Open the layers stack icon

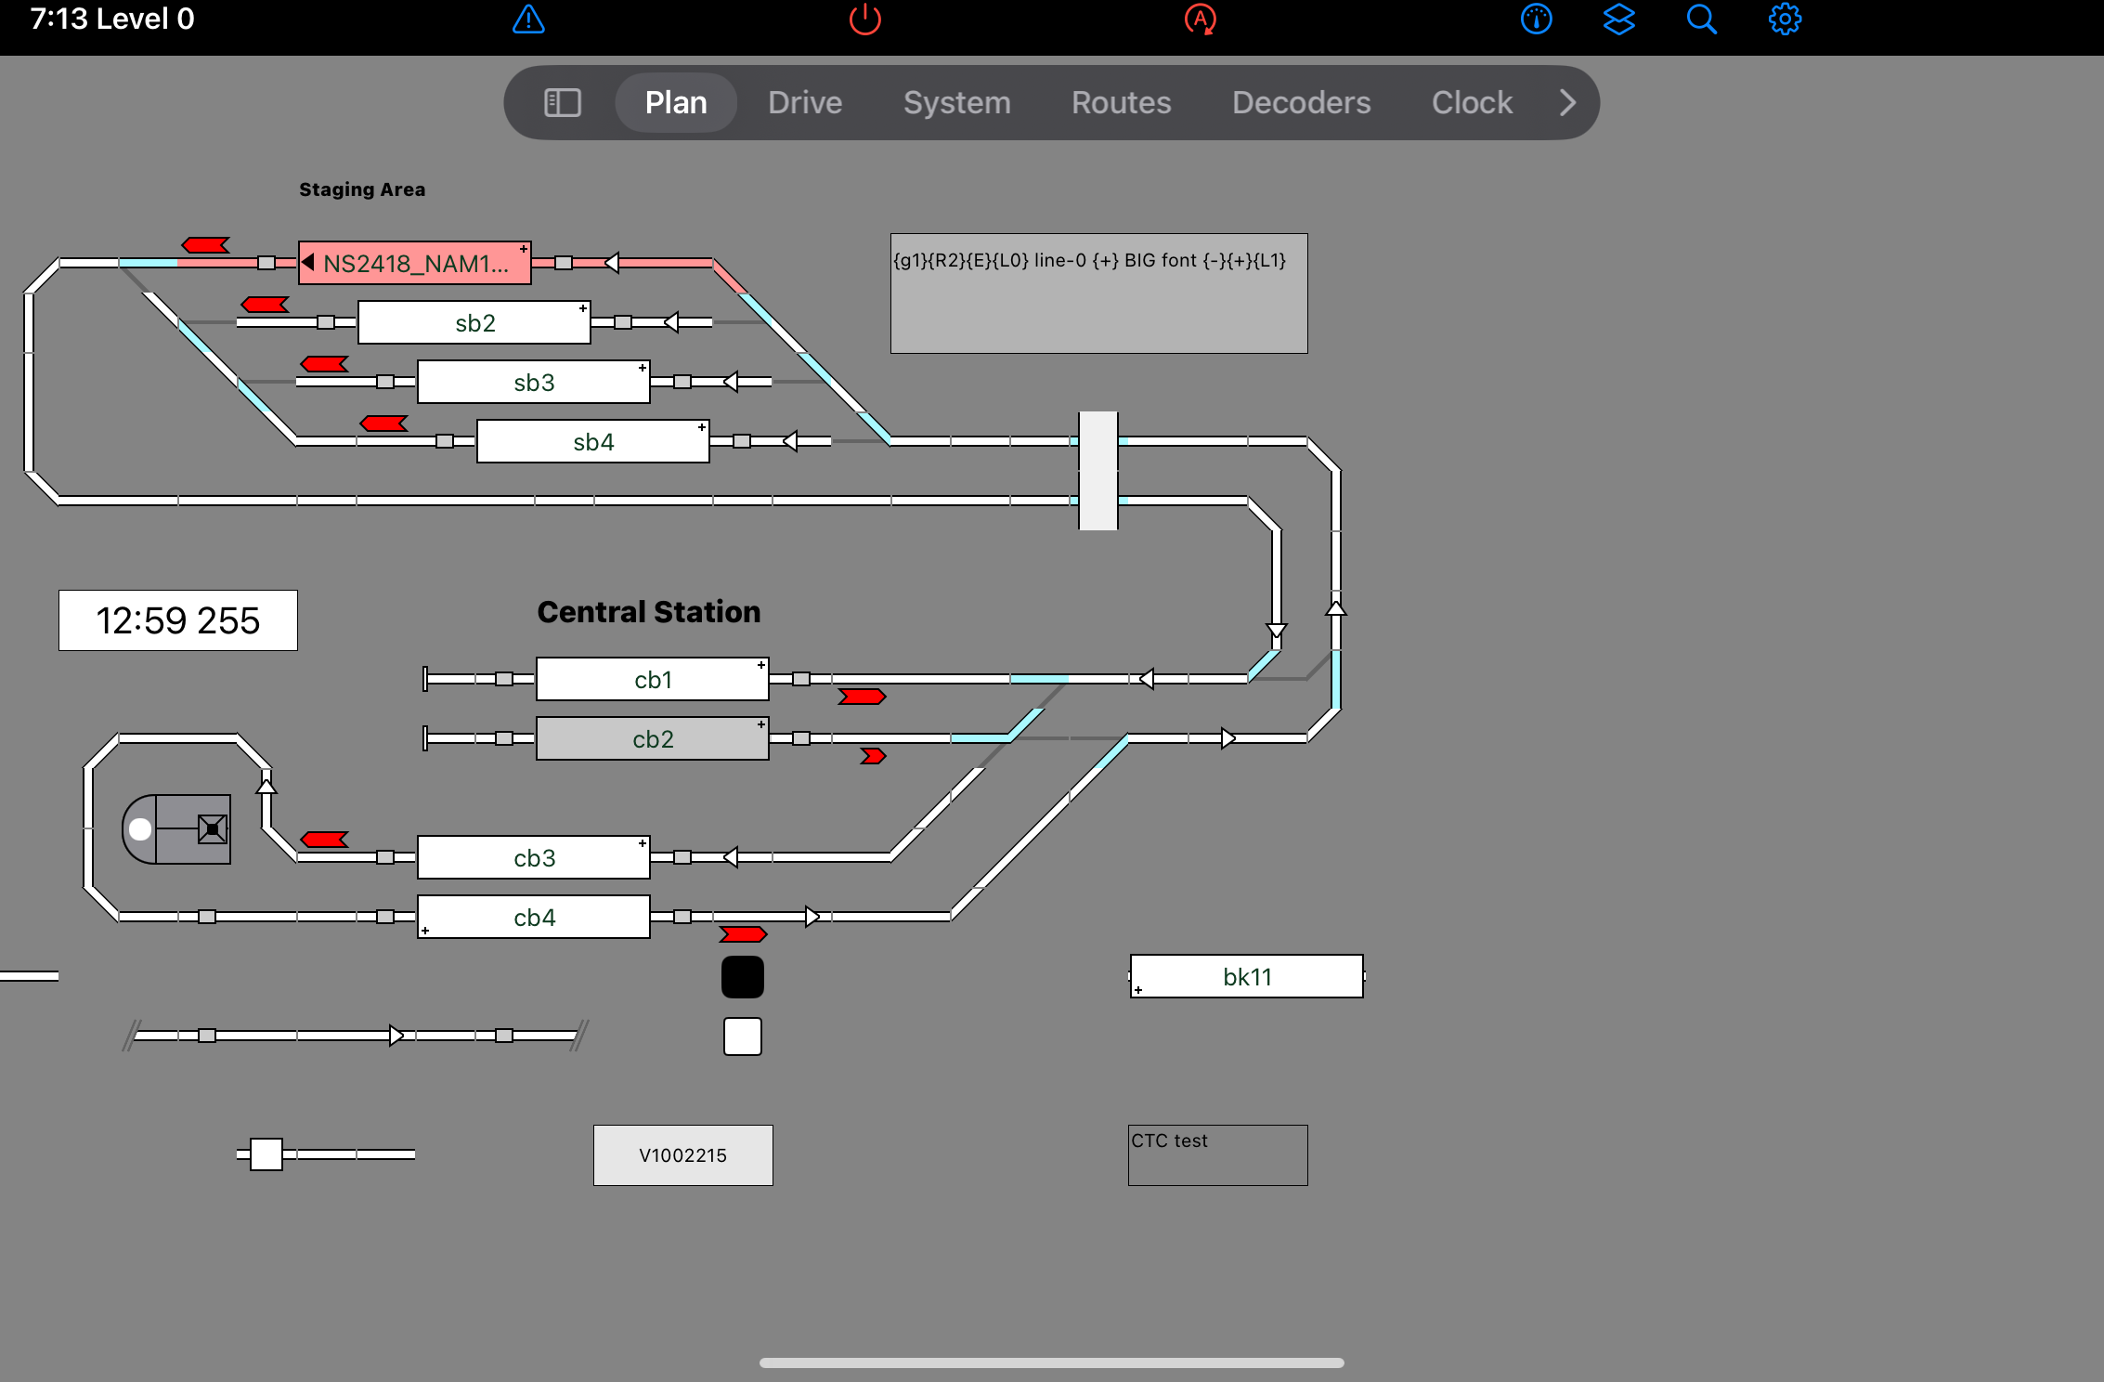point(1618,20)
